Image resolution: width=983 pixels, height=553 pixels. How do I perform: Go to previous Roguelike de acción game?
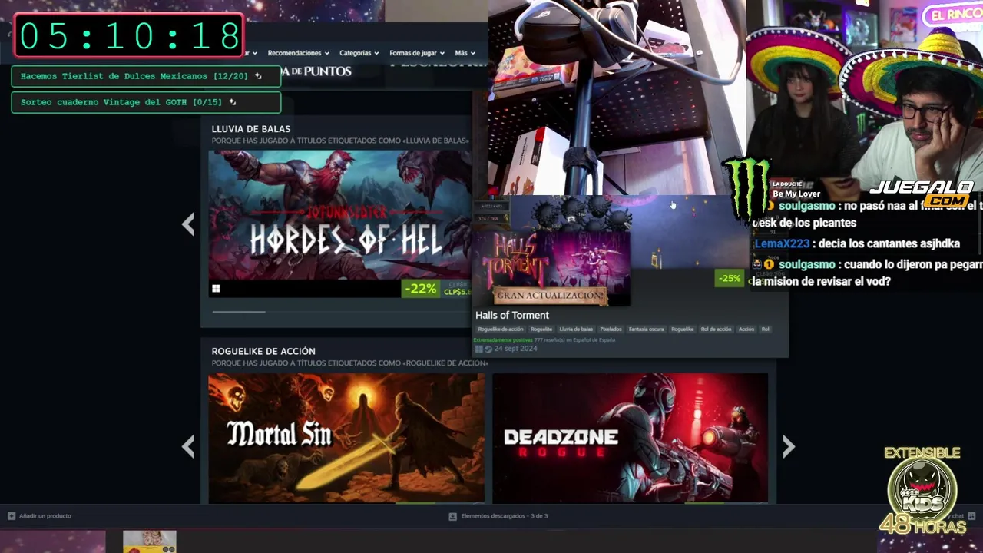coord(188,446)
